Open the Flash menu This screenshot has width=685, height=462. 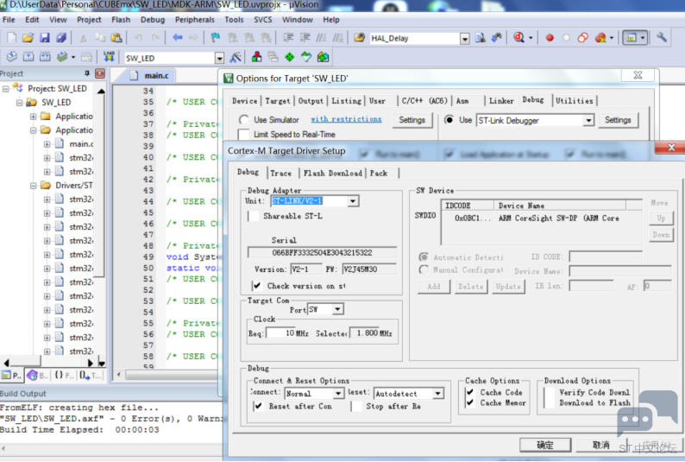point(121,20)
